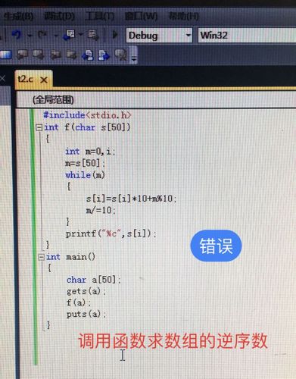Image resolution: width=296 pixels, height=379 pixels.
Task: Open the Navigate Backward dropdown arrow
Action: coord(81,35)
